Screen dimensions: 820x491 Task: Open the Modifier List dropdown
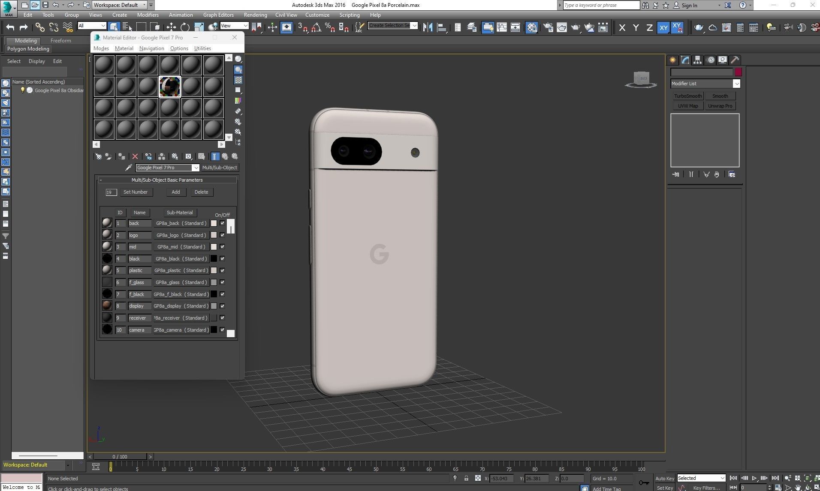(x=705, y=84)
